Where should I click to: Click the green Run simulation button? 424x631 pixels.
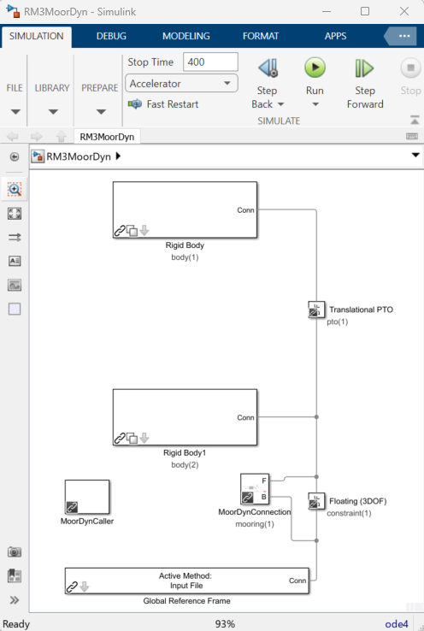[x=315, y=68]
